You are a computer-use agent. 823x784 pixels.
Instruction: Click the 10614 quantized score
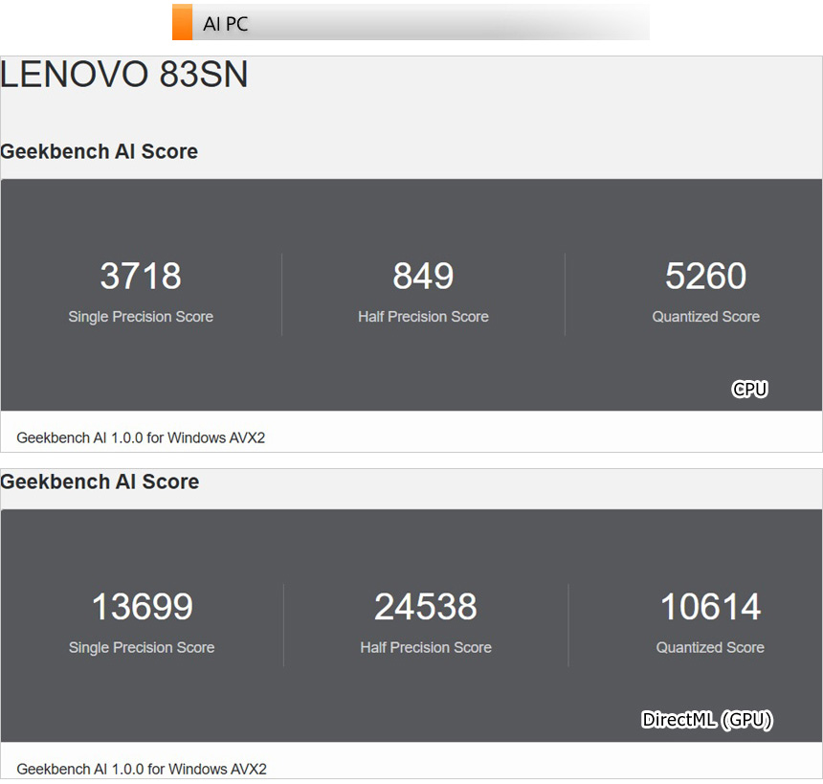click(x=710, y=607)
